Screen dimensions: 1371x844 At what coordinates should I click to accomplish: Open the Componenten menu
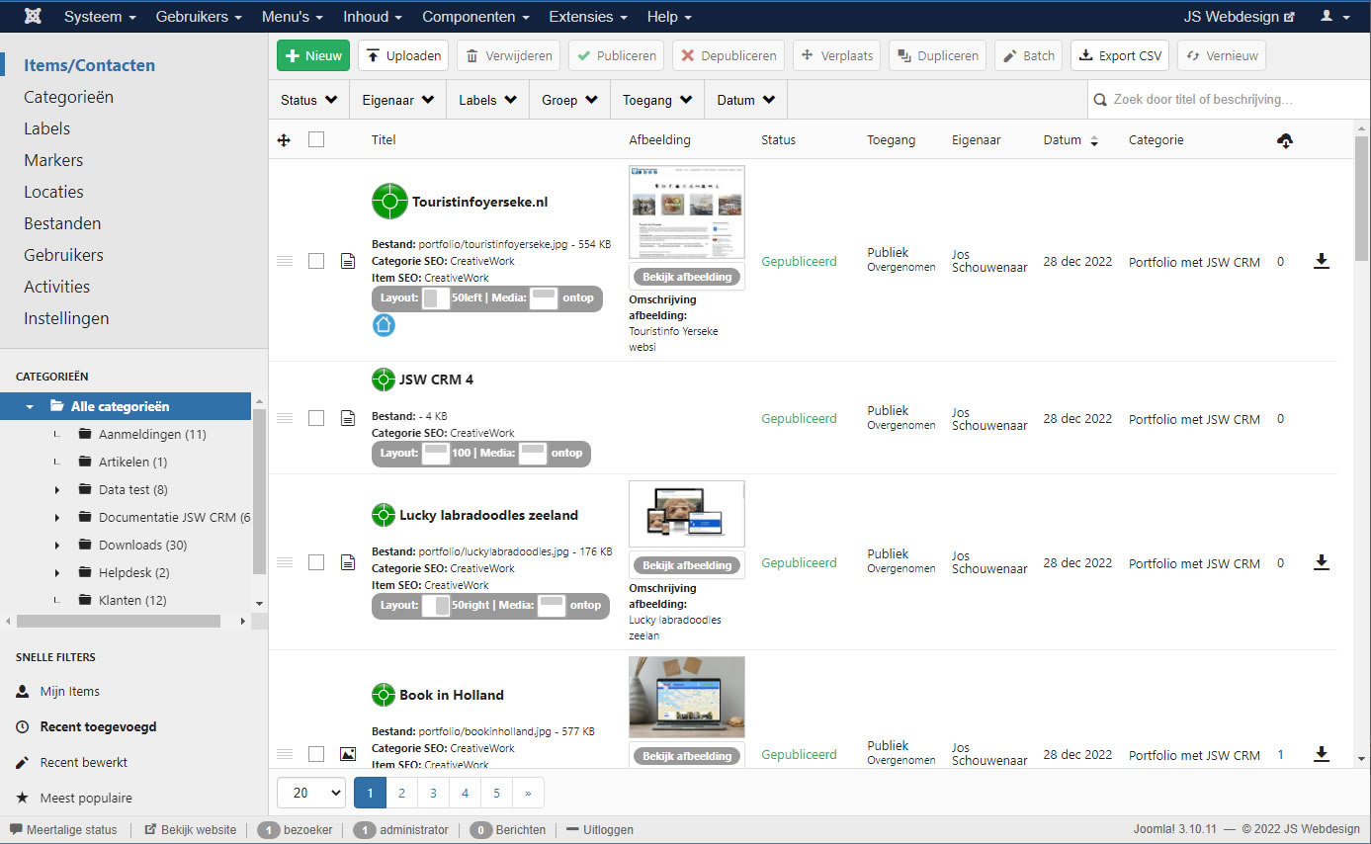475,17
